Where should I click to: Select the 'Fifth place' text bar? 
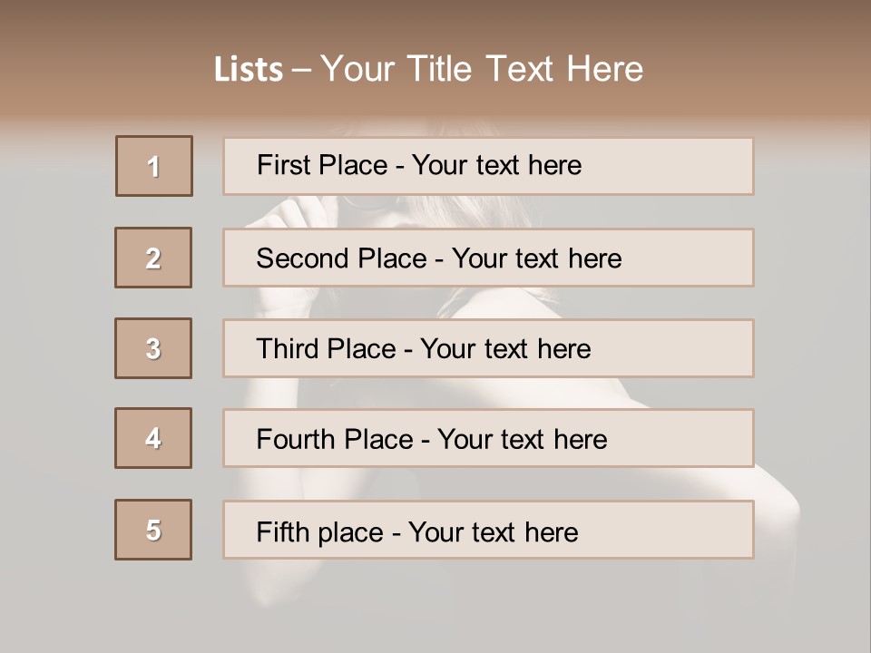488,530
